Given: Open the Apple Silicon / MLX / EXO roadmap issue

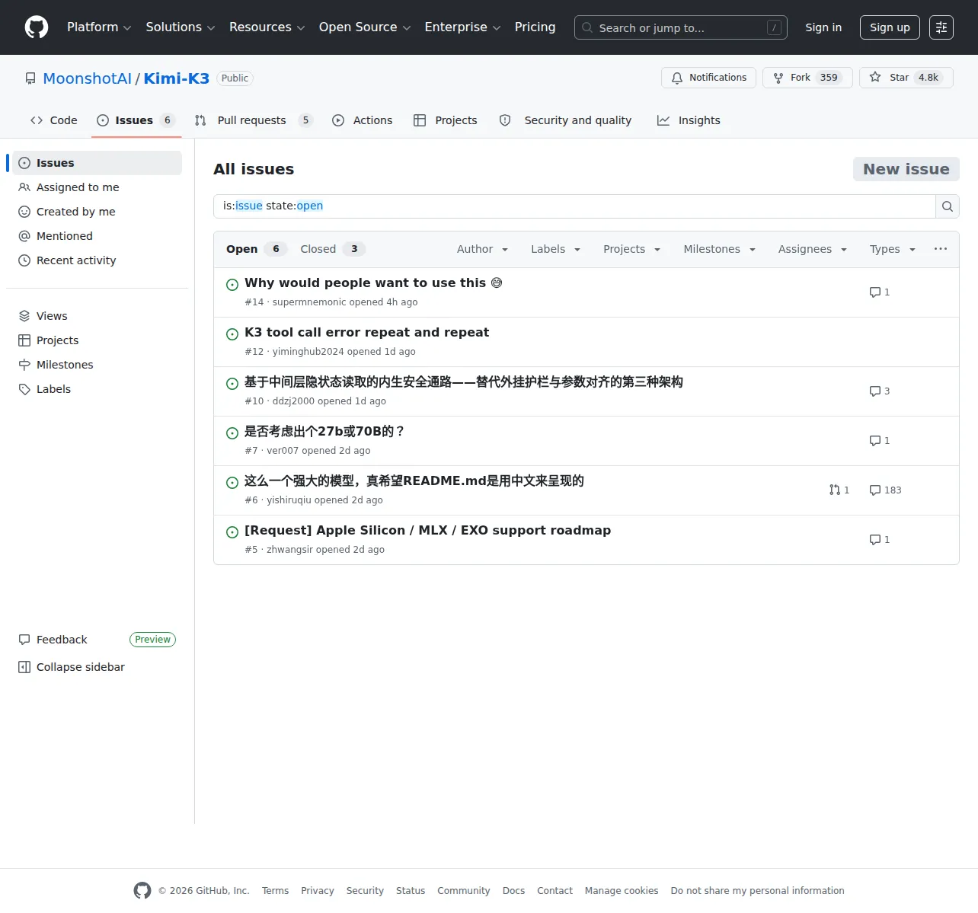Looking at the screenshot, I should [427, 531].
